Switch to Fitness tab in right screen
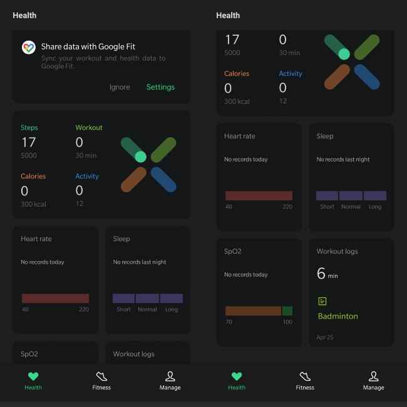 pyautogui.click(x=305, y=381)
